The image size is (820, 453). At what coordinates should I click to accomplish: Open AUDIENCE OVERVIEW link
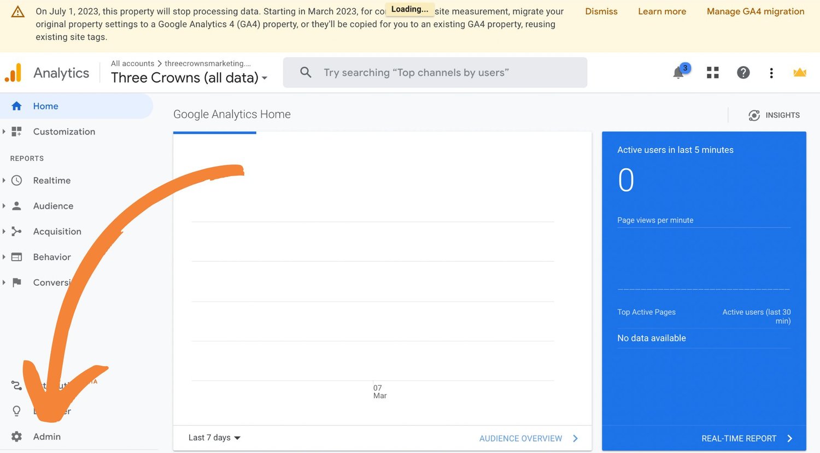520,439
